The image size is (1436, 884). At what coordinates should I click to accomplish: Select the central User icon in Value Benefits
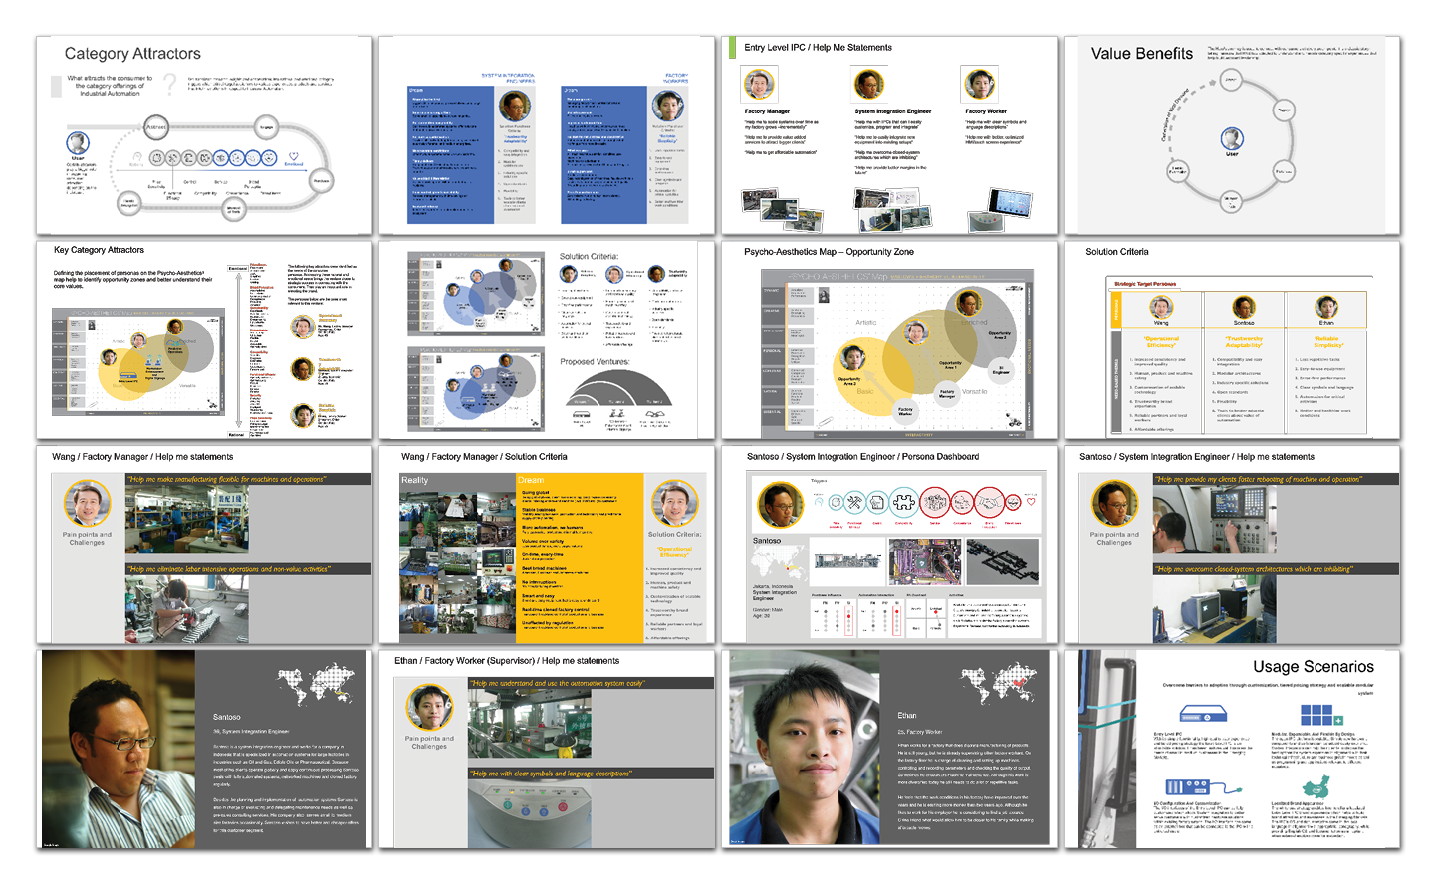[x=1232, y=138]
